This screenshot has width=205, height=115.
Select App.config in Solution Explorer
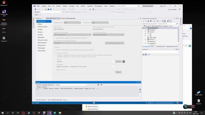152,38
